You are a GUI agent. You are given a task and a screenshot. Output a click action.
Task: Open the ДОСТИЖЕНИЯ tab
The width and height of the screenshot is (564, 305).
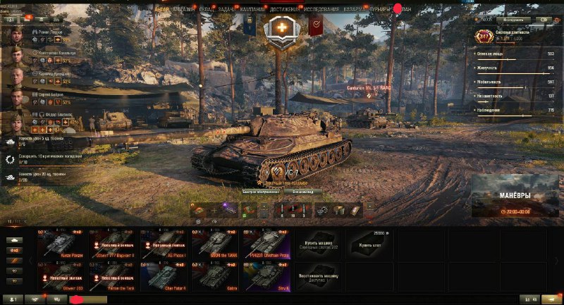pyautogui.click(x=285, y=9)
